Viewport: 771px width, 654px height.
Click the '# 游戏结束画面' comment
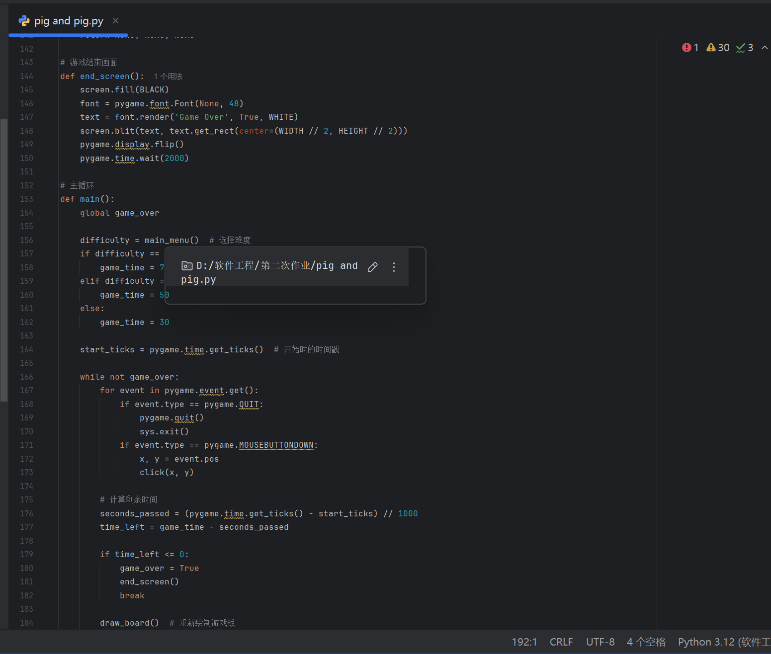(x=89, y=62)
